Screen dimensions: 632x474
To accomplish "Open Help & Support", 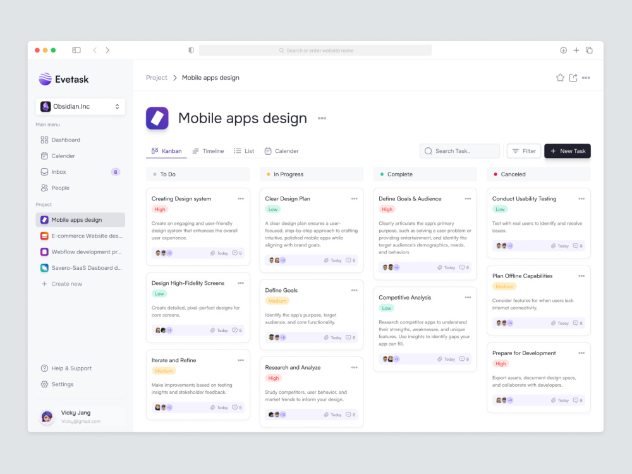I will (66, 368).
